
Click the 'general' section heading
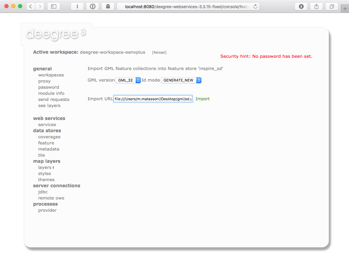click(x=42, y=69)
